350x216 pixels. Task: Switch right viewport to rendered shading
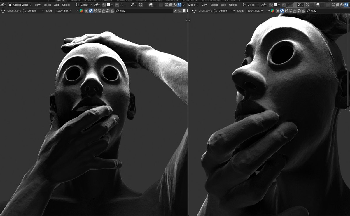(346, 5)
